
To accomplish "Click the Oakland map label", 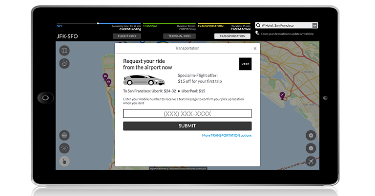I will pos(308,71).
